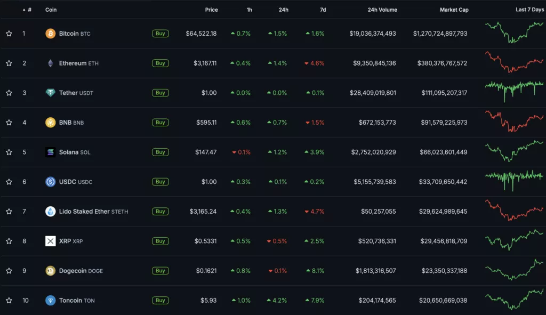Click the Solana logo icon
This screenshot has height=315, width=546.
click(50, 152)
